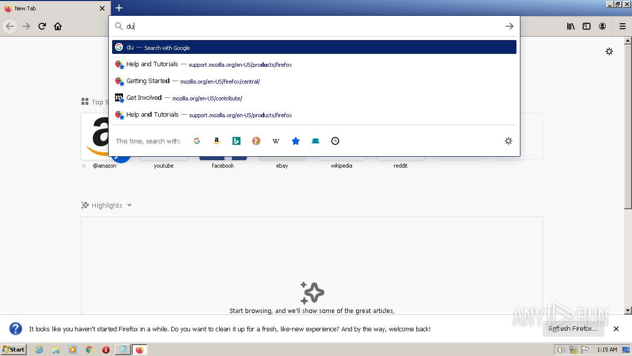Open the facebook top site

223,166
